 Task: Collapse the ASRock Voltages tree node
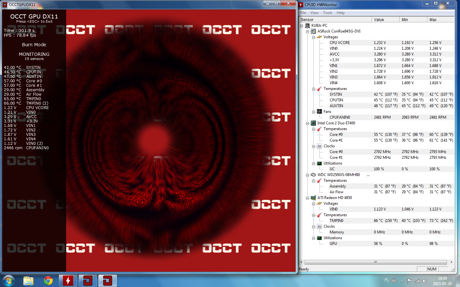point(314,37)
